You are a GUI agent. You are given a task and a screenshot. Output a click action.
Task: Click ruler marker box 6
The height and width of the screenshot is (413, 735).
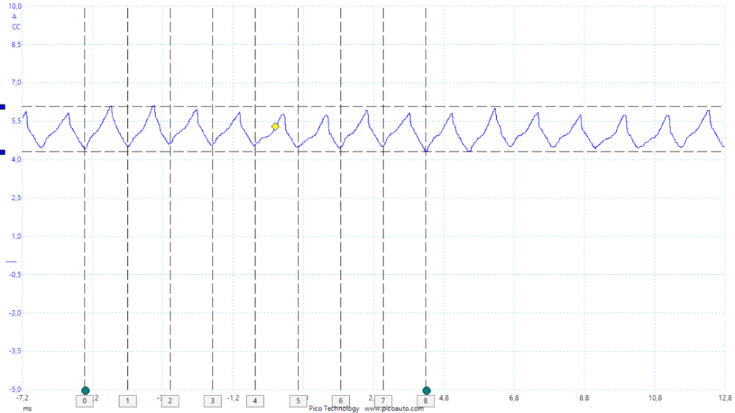pos(341,401)
